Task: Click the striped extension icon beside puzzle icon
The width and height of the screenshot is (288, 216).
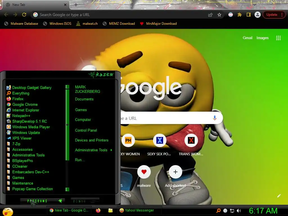Action: (x=231, y=15)
